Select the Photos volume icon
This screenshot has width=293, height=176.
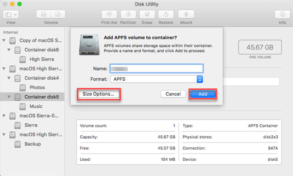click(x=22, y=88)
